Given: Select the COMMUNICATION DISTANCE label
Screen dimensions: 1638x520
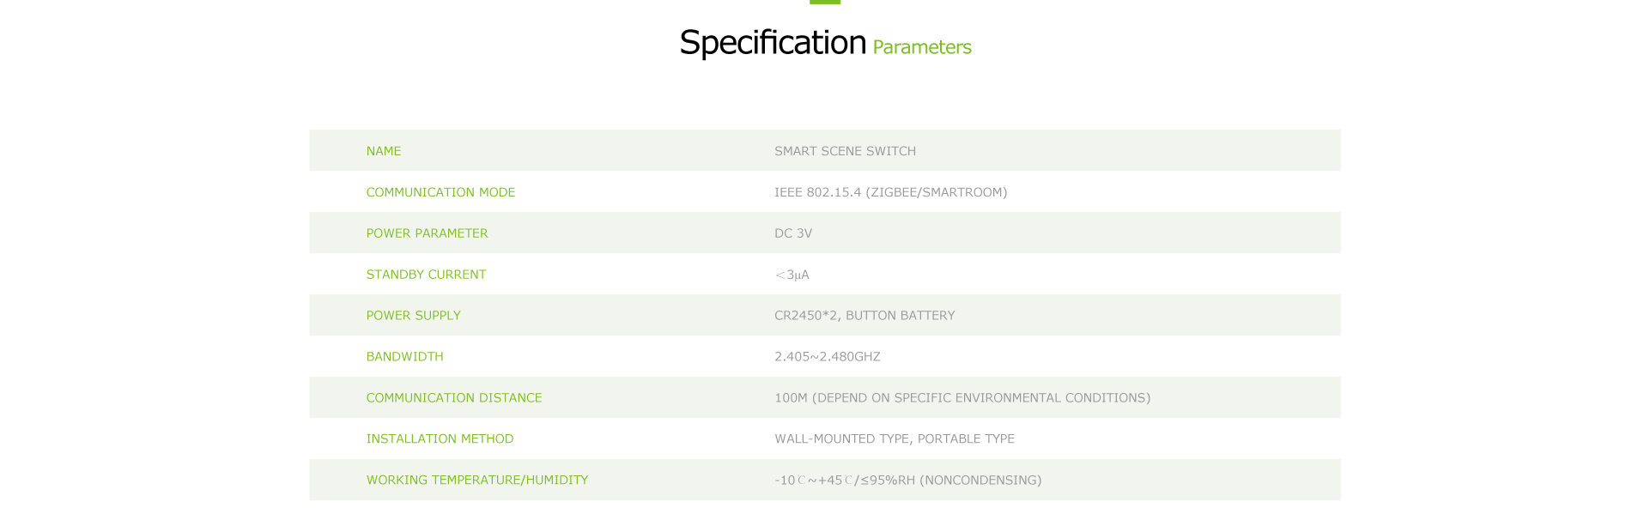Looking at the screenshot, I should coord(454,398).
